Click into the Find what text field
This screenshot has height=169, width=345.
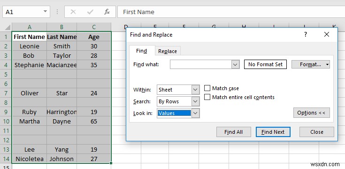(201, 64)
